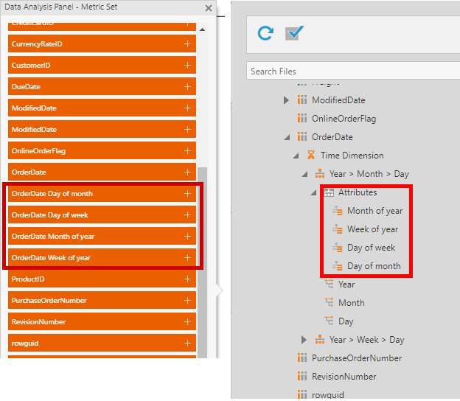This screenshot has height=401, width=460.
Task: Click the Time Dimension hourglass icon
Action: 310,156
